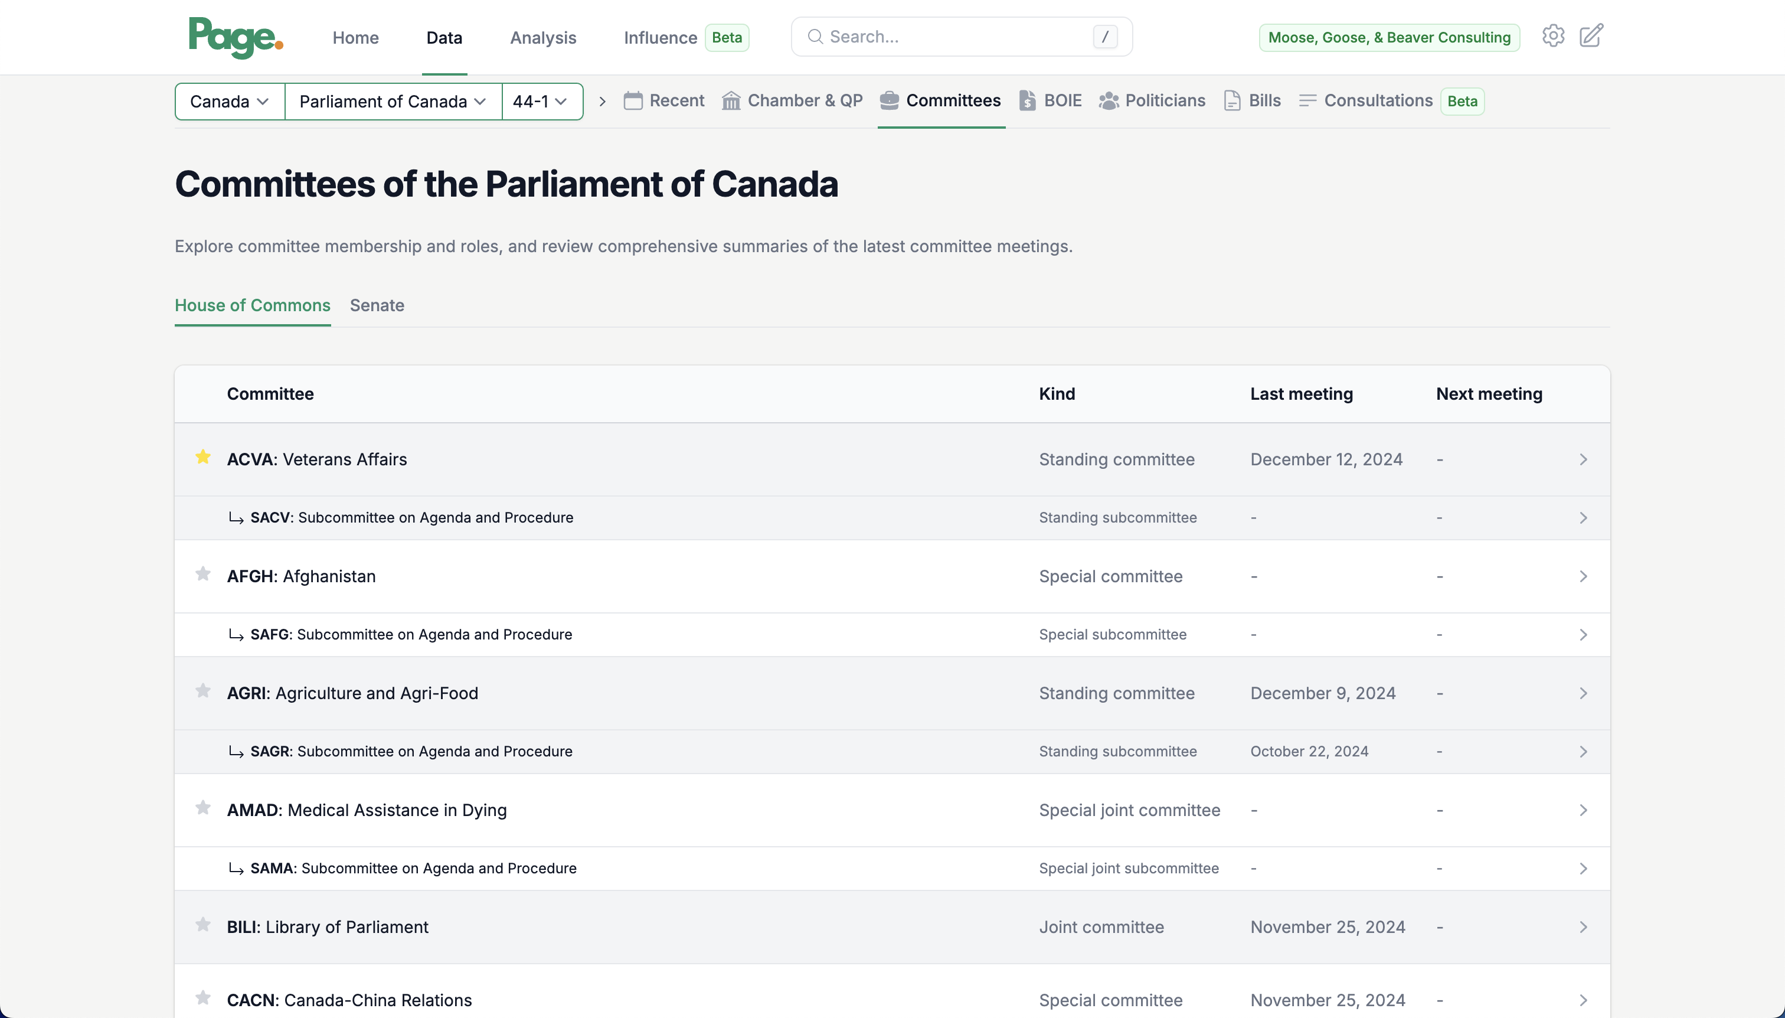Click the Chamber & QP building icon
This screenshot has width=1785, height=1018.
click(731, 101)
